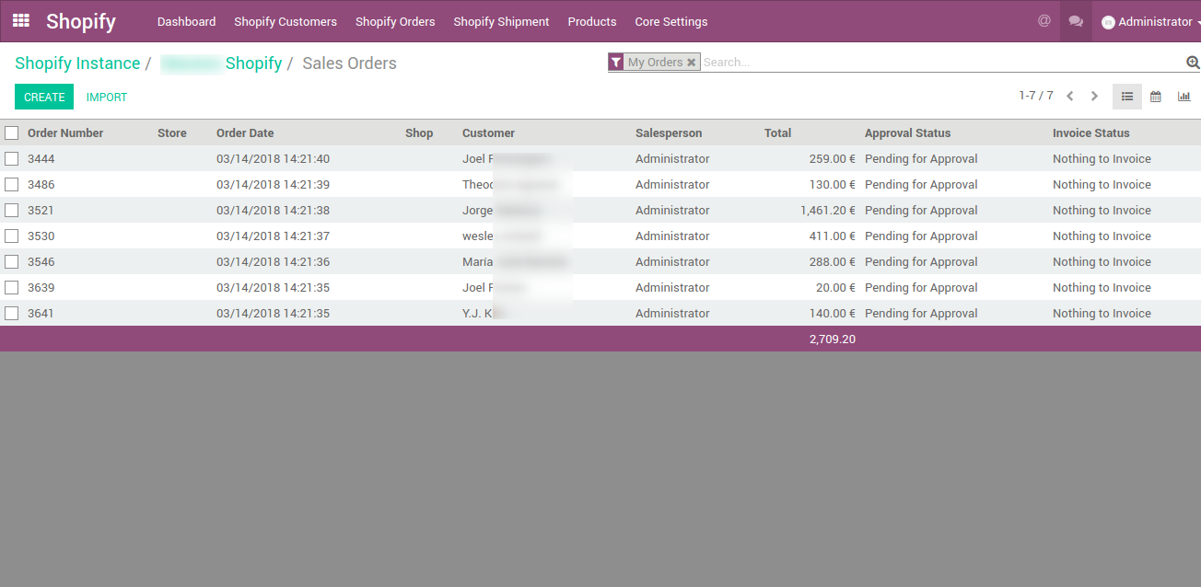Screen dimensions: 1201x587
Task: Open the Shopify Shipment menu
Action: tap(501, 21)
